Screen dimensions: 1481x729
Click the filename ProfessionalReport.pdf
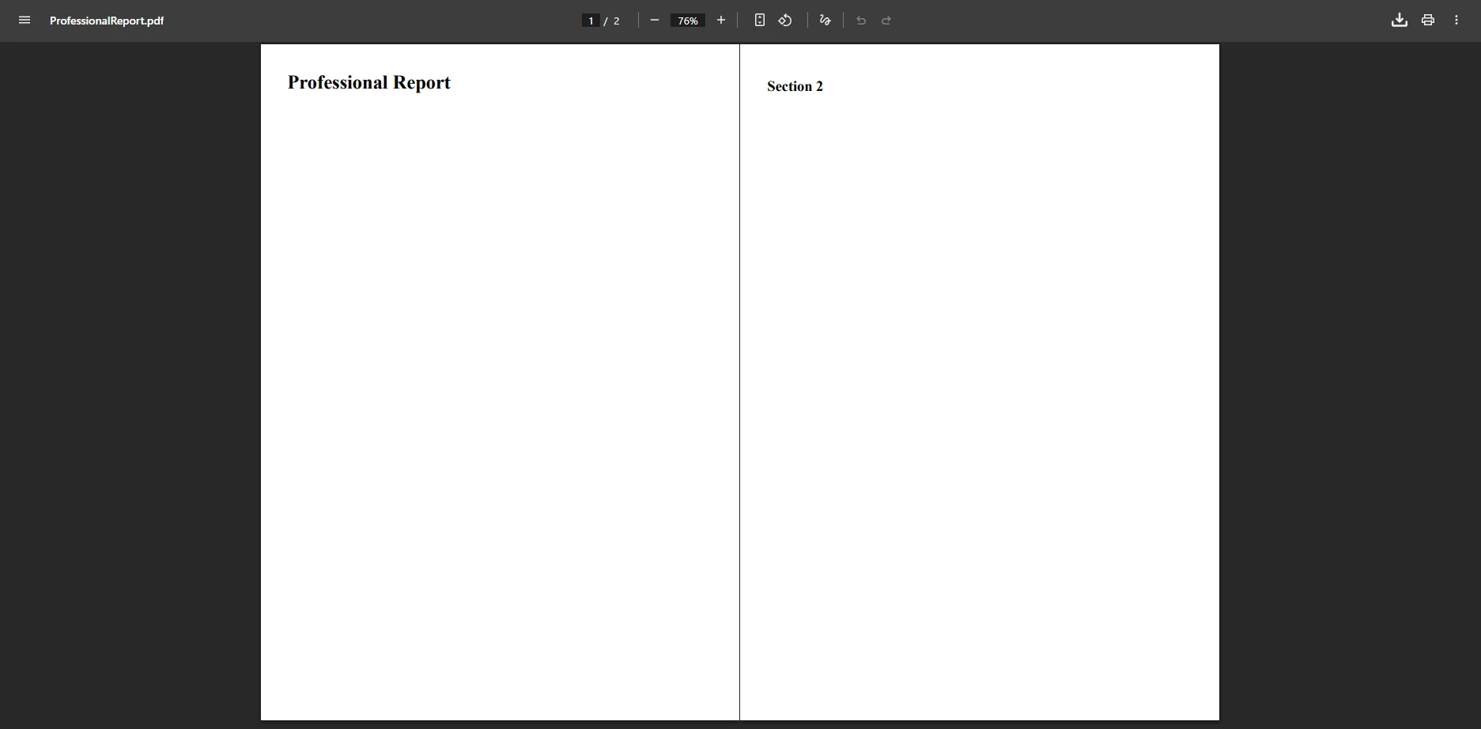[x=107, y=21]
